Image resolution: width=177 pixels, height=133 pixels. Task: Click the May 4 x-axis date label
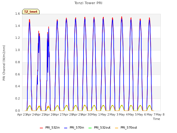click(123, 114)
